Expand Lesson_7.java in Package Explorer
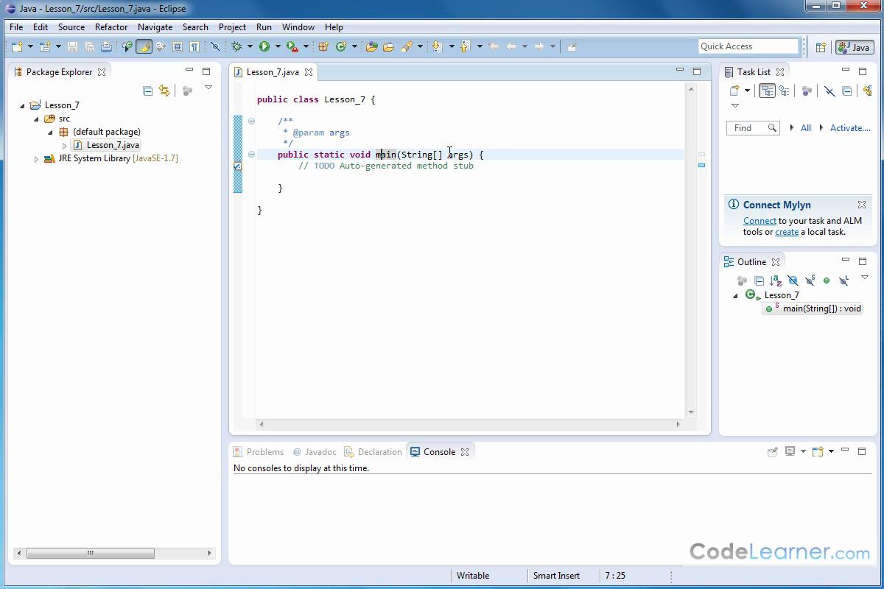884x589 pixels. coord(64,145)
